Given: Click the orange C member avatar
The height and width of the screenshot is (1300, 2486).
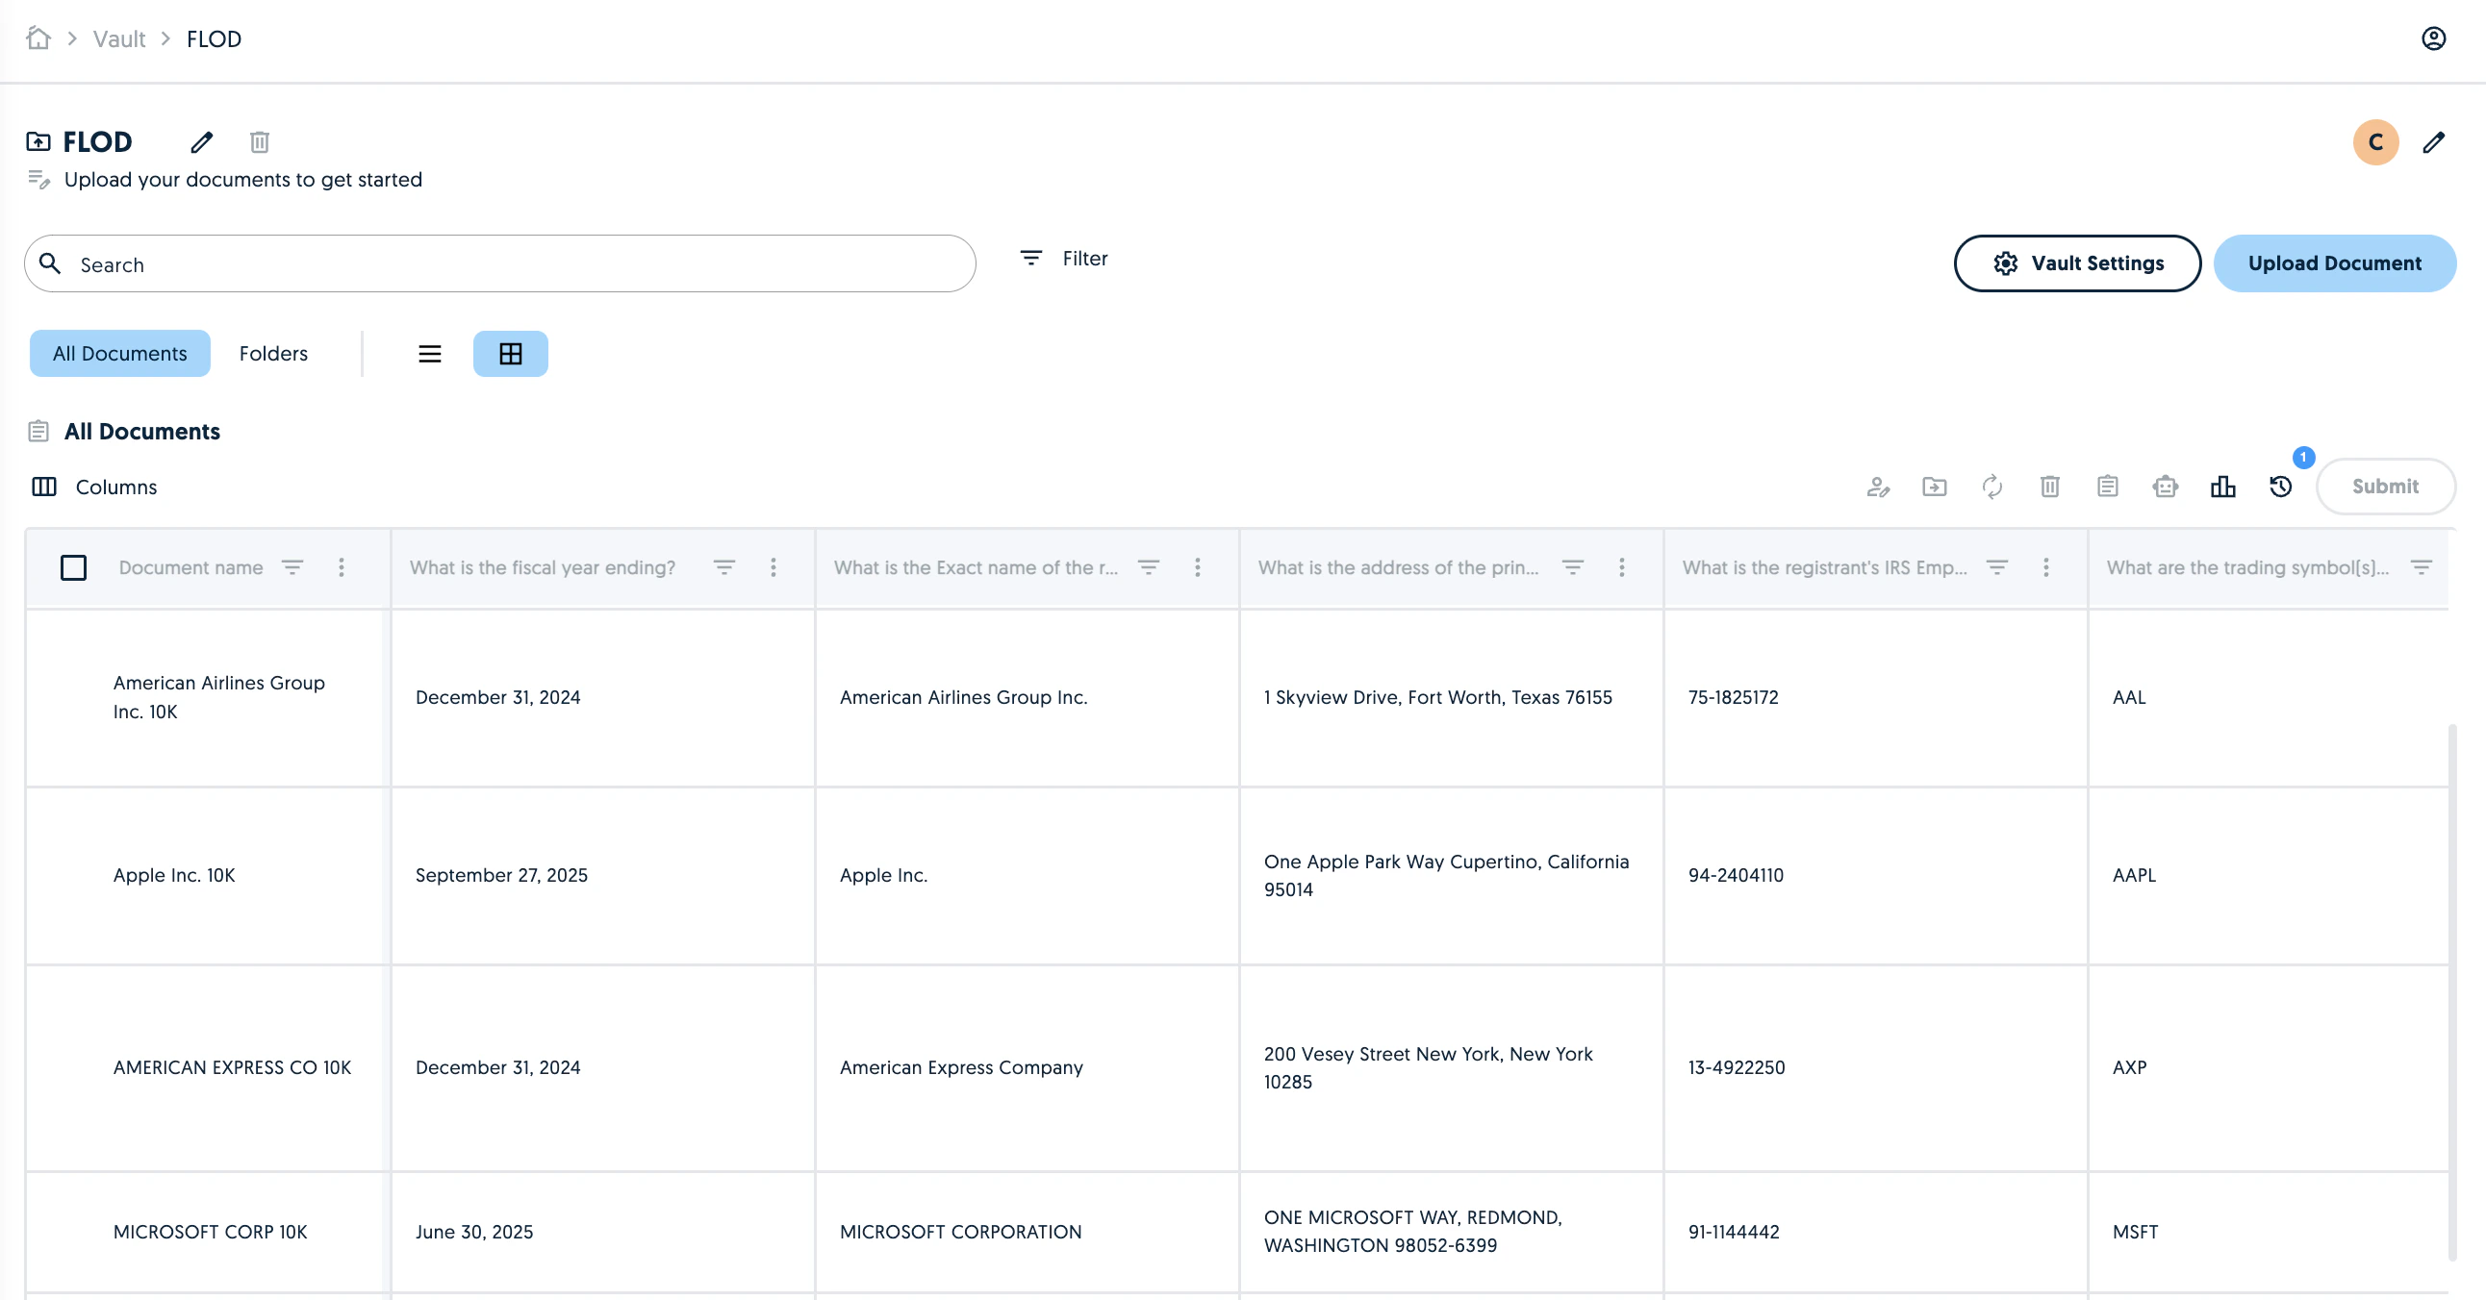Looking at the screenshot, I should click(2375, 142).
